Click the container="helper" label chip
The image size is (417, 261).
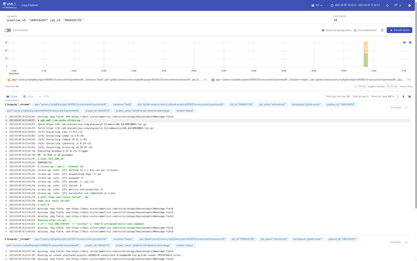click(x=123, y=239)
